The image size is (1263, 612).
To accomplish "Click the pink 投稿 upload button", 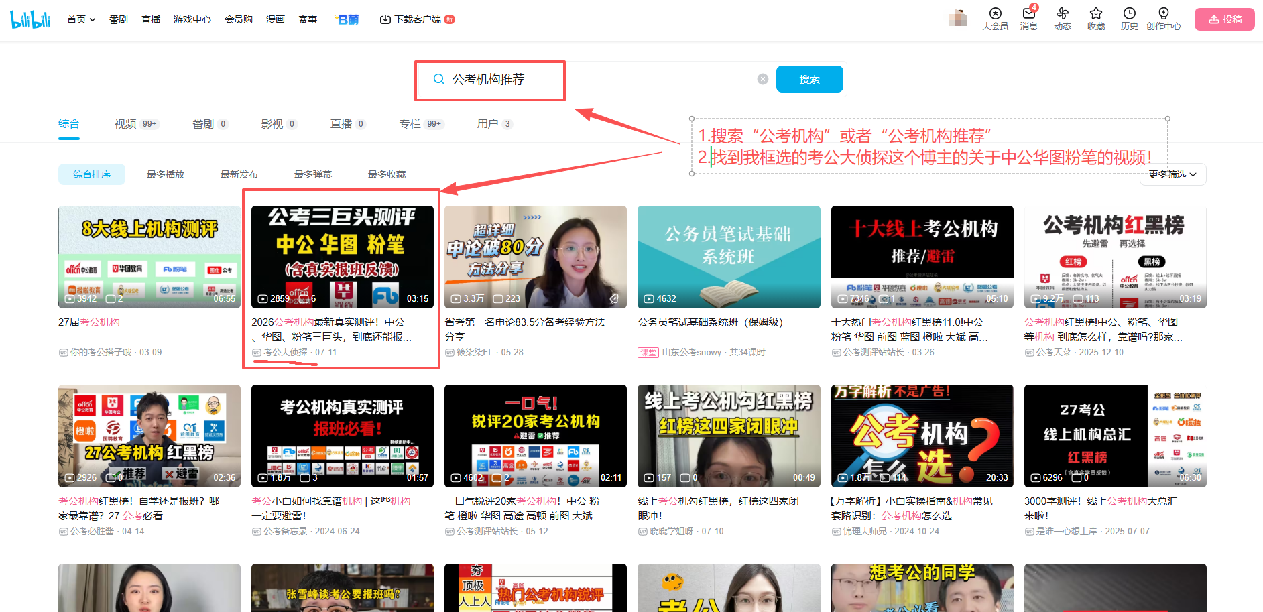I will click(1225, 19).
